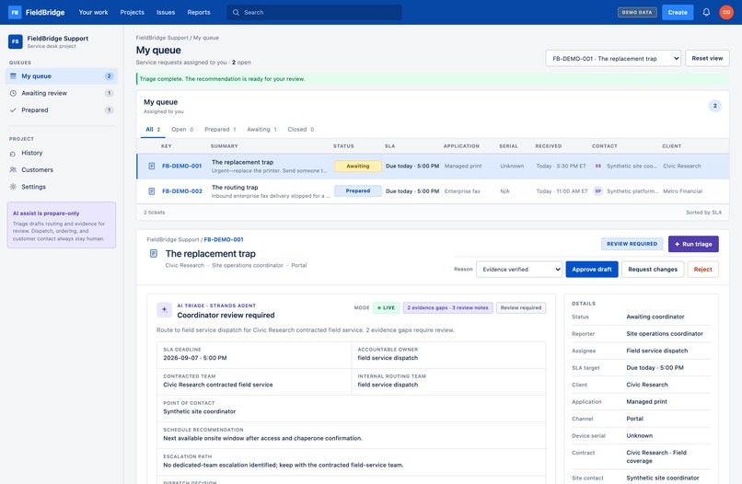Image resolution: width=742 pixels, height=484 pixels.
Task: Open the Reason dropdown Evidence verified
Action: coord(518,270)
